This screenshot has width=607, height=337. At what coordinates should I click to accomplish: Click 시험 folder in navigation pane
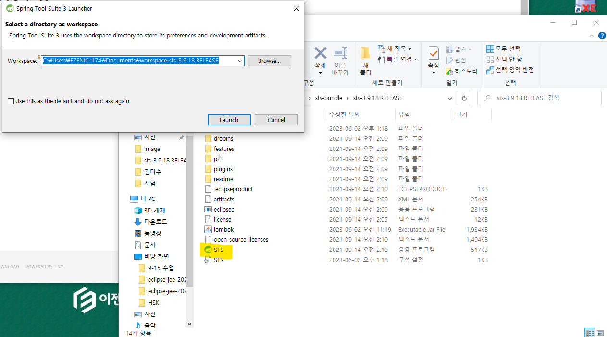pos(150,183)
